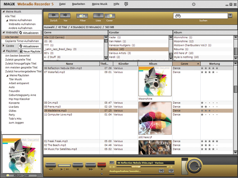
Task: Open the Filter view button
Action: click(x=82, y=16)
